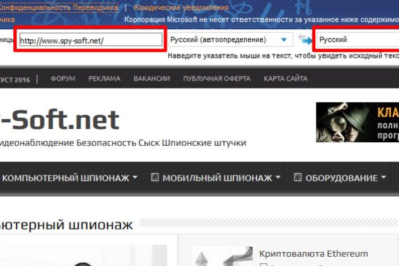The height and width of the screenshot is (266, 399).
Task: Click the -Soft.net site logo
Action: pyautogui.click(x=60, y=120)
